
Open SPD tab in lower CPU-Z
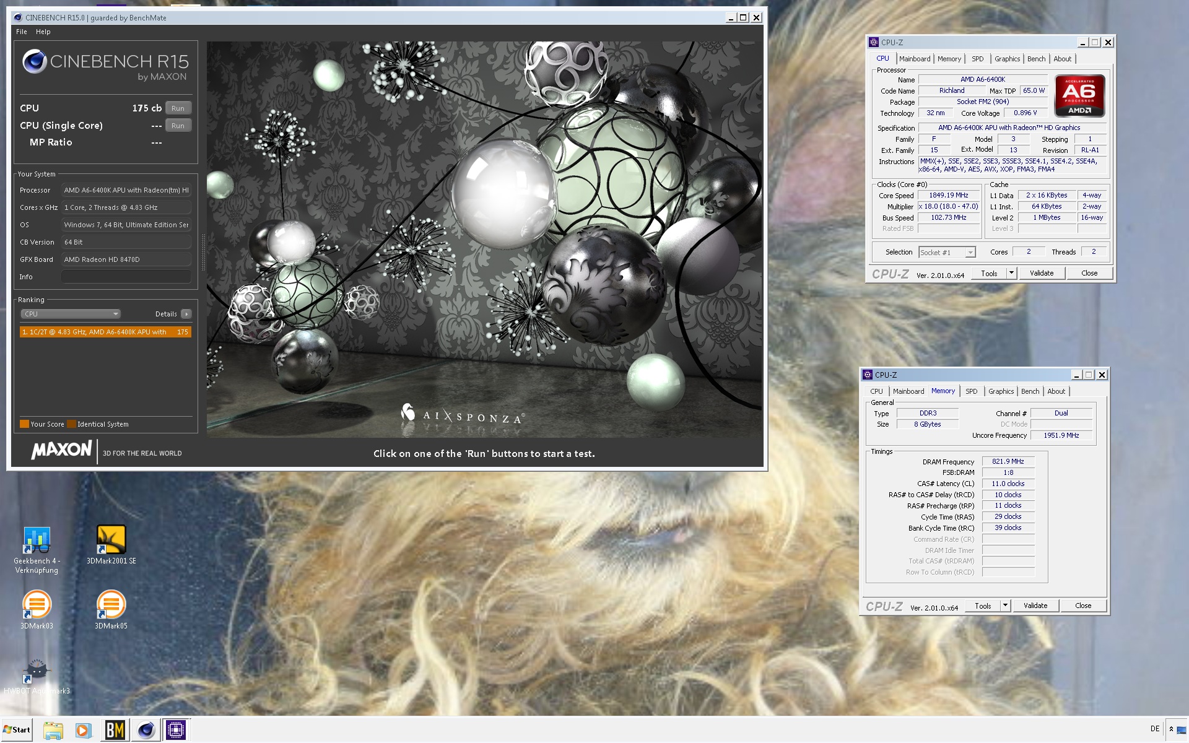pos(971,391)
